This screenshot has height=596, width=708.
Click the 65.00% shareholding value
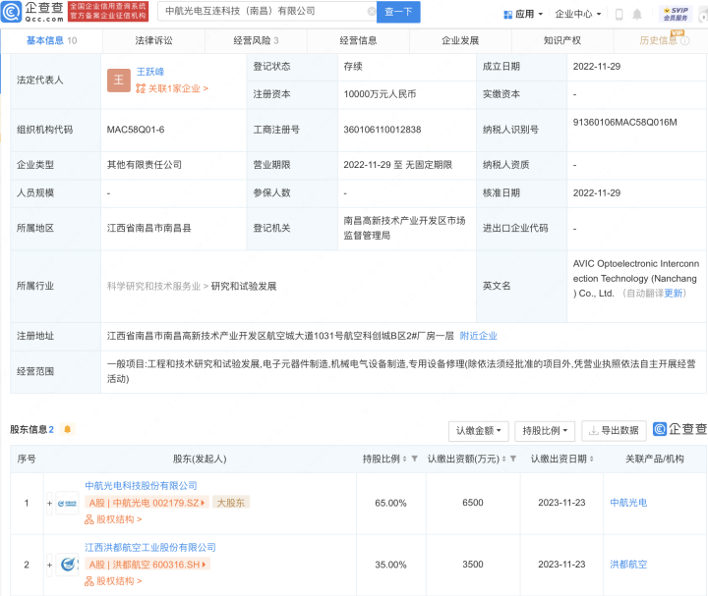(x=390, y=503)
